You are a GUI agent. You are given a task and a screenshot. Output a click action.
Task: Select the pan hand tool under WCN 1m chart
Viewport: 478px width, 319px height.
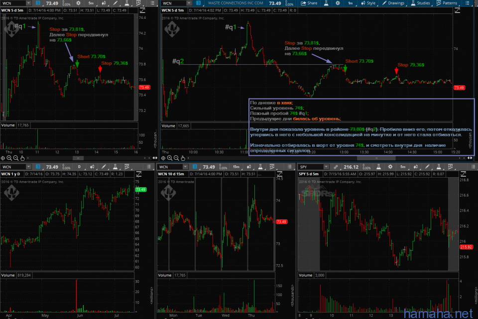point(183,158)
